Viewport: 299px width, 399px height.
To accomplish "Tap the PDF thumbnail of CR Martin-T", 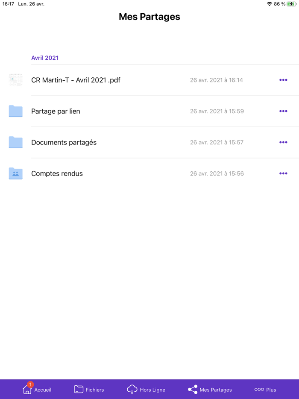I will [15, 80].
